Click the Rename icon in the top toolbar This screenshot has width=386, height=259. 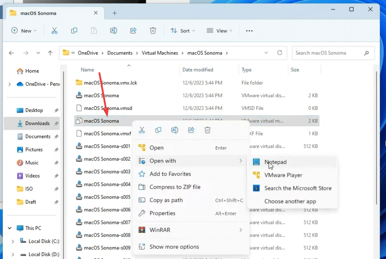[113, 31]
